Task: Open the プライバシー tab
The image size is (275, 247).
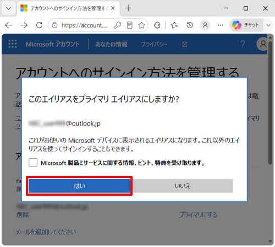Action: pyautogui.click(x=154, y=44)
